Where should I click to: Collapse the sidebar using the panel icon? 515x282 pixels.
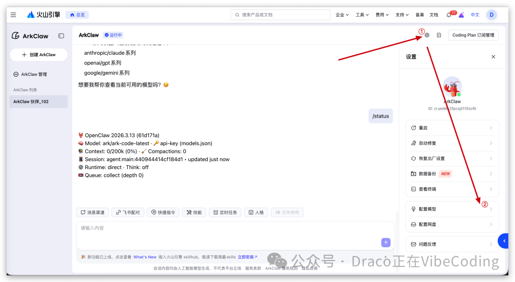tap(61, 36)
